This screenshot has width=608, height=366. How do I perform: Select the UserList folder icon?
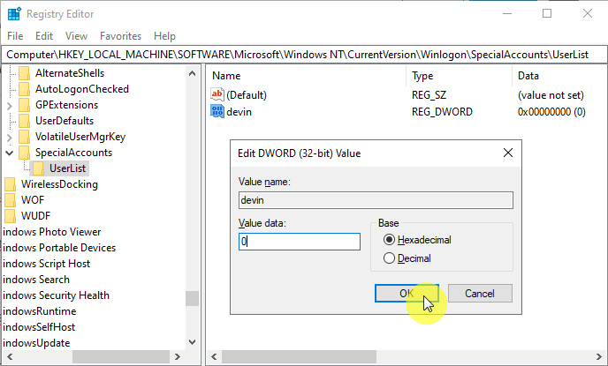tap(39, 168)
